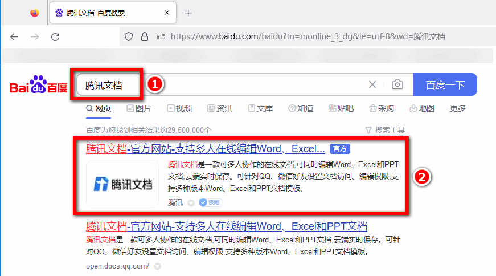Go back to previous page

14,36
